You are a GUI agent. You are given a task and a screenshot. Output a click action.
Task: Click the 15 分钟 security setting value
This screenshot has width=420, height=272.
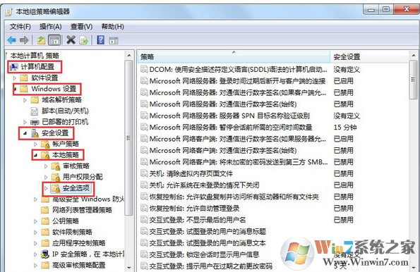(x=345, y=128)
